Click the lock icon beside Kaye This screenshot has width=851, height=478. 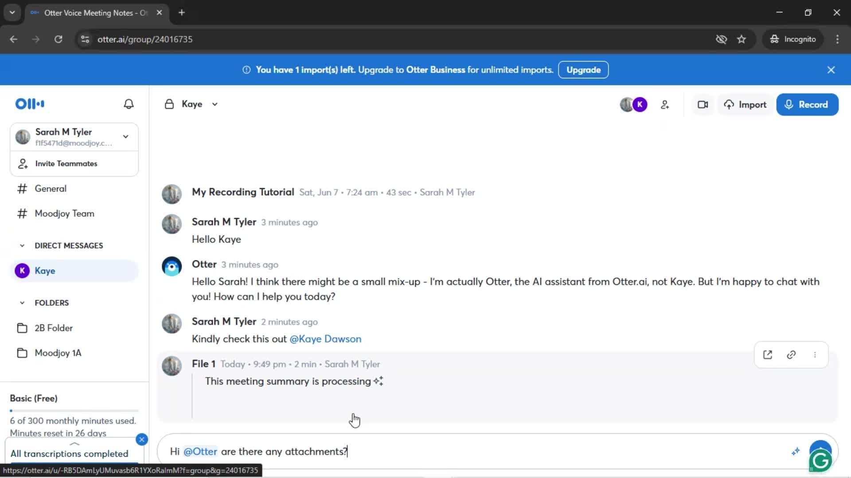169,104
